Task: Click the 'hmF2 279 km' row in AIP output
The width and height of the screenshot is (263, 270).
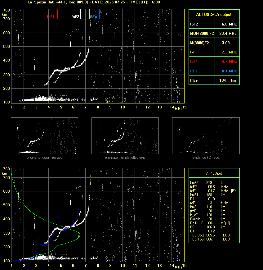Action: tap(208, 183)
